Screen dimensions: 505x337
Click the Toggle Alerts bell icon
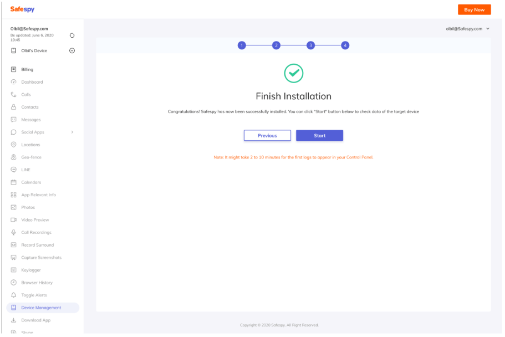(13, 295)
